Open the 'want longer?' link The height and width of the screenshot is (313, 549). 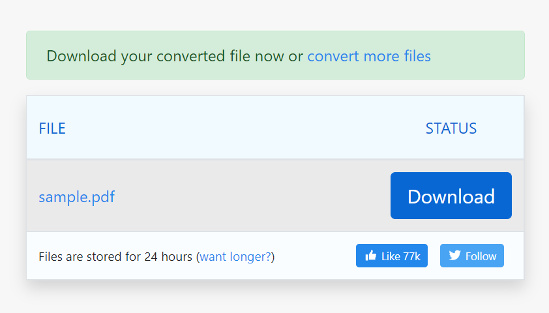(235, 257)
